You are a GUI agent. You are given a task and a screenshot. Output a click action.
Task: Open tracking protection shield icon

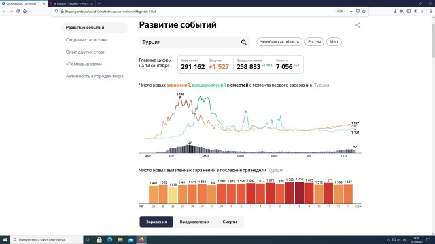[56, 12]
